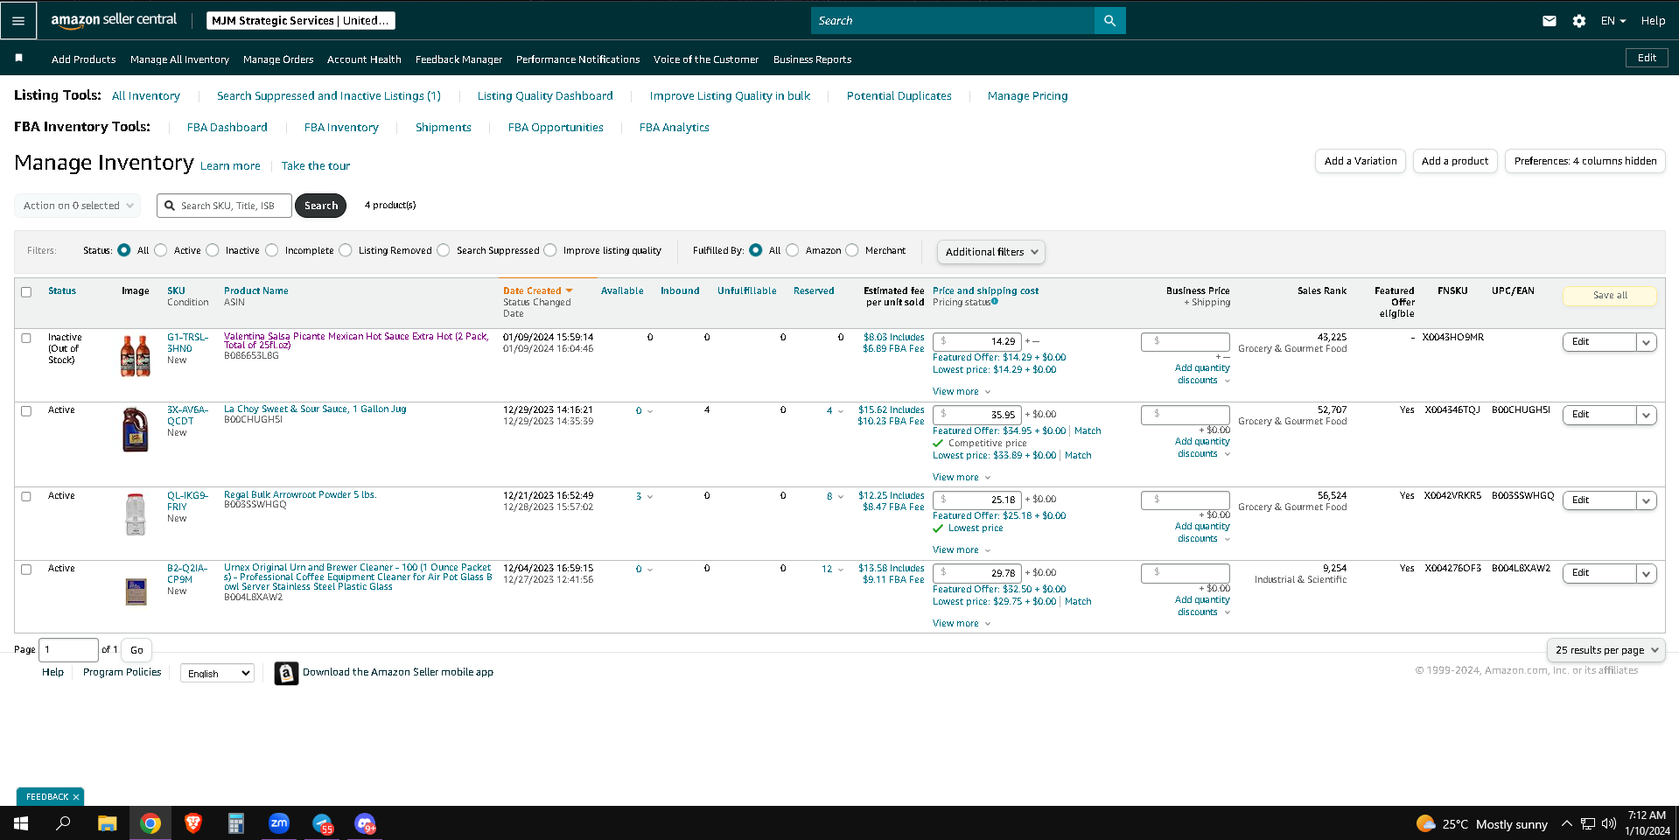The image size is (1679, 840).
Task: Click the Amazon Seller mobile app icon
Action: (x=286, y=673)
